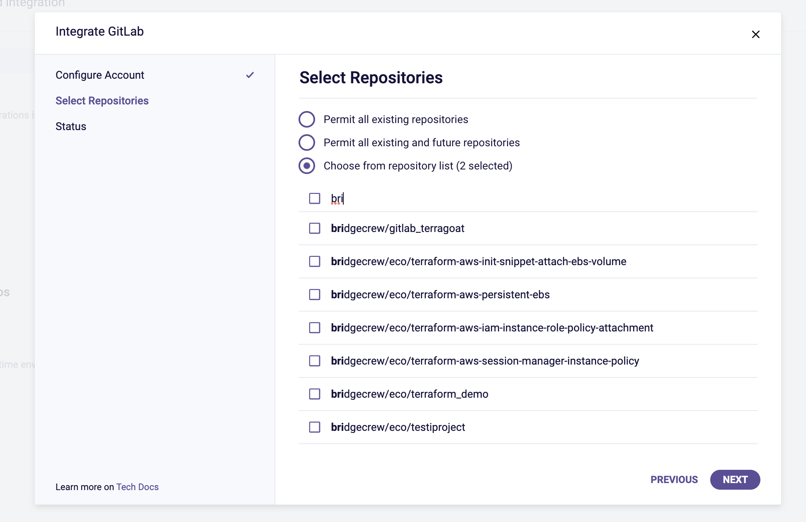The height and width of the screenshot is (522, 806).
Task: Check bridgecrew/eco/testiproject repository
Action: point(315,427)
